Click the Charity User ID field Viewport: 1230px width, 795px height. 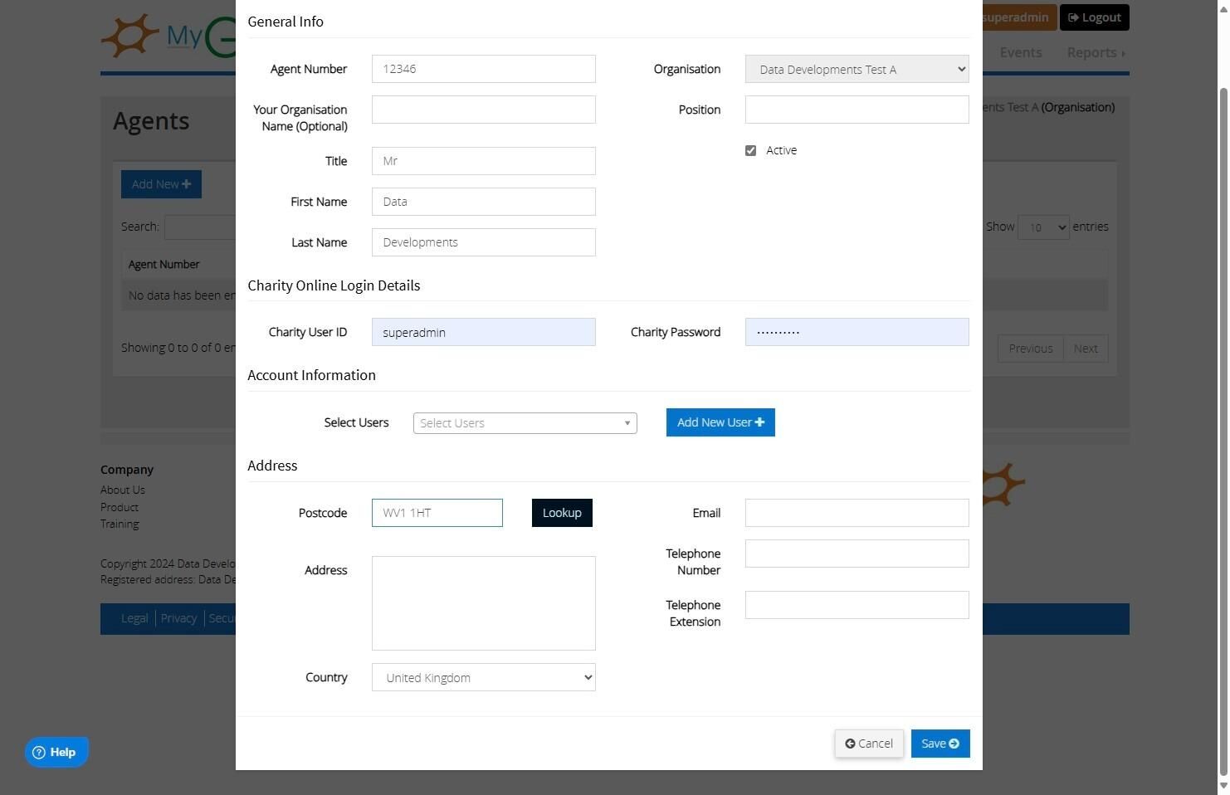(483, 332)
